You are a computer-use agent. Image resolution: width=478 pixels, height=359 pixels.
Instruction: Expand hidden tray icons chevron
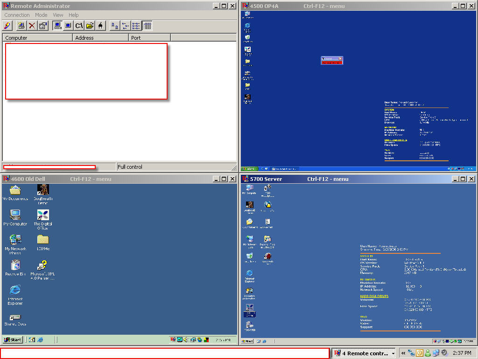coord(403,353)
